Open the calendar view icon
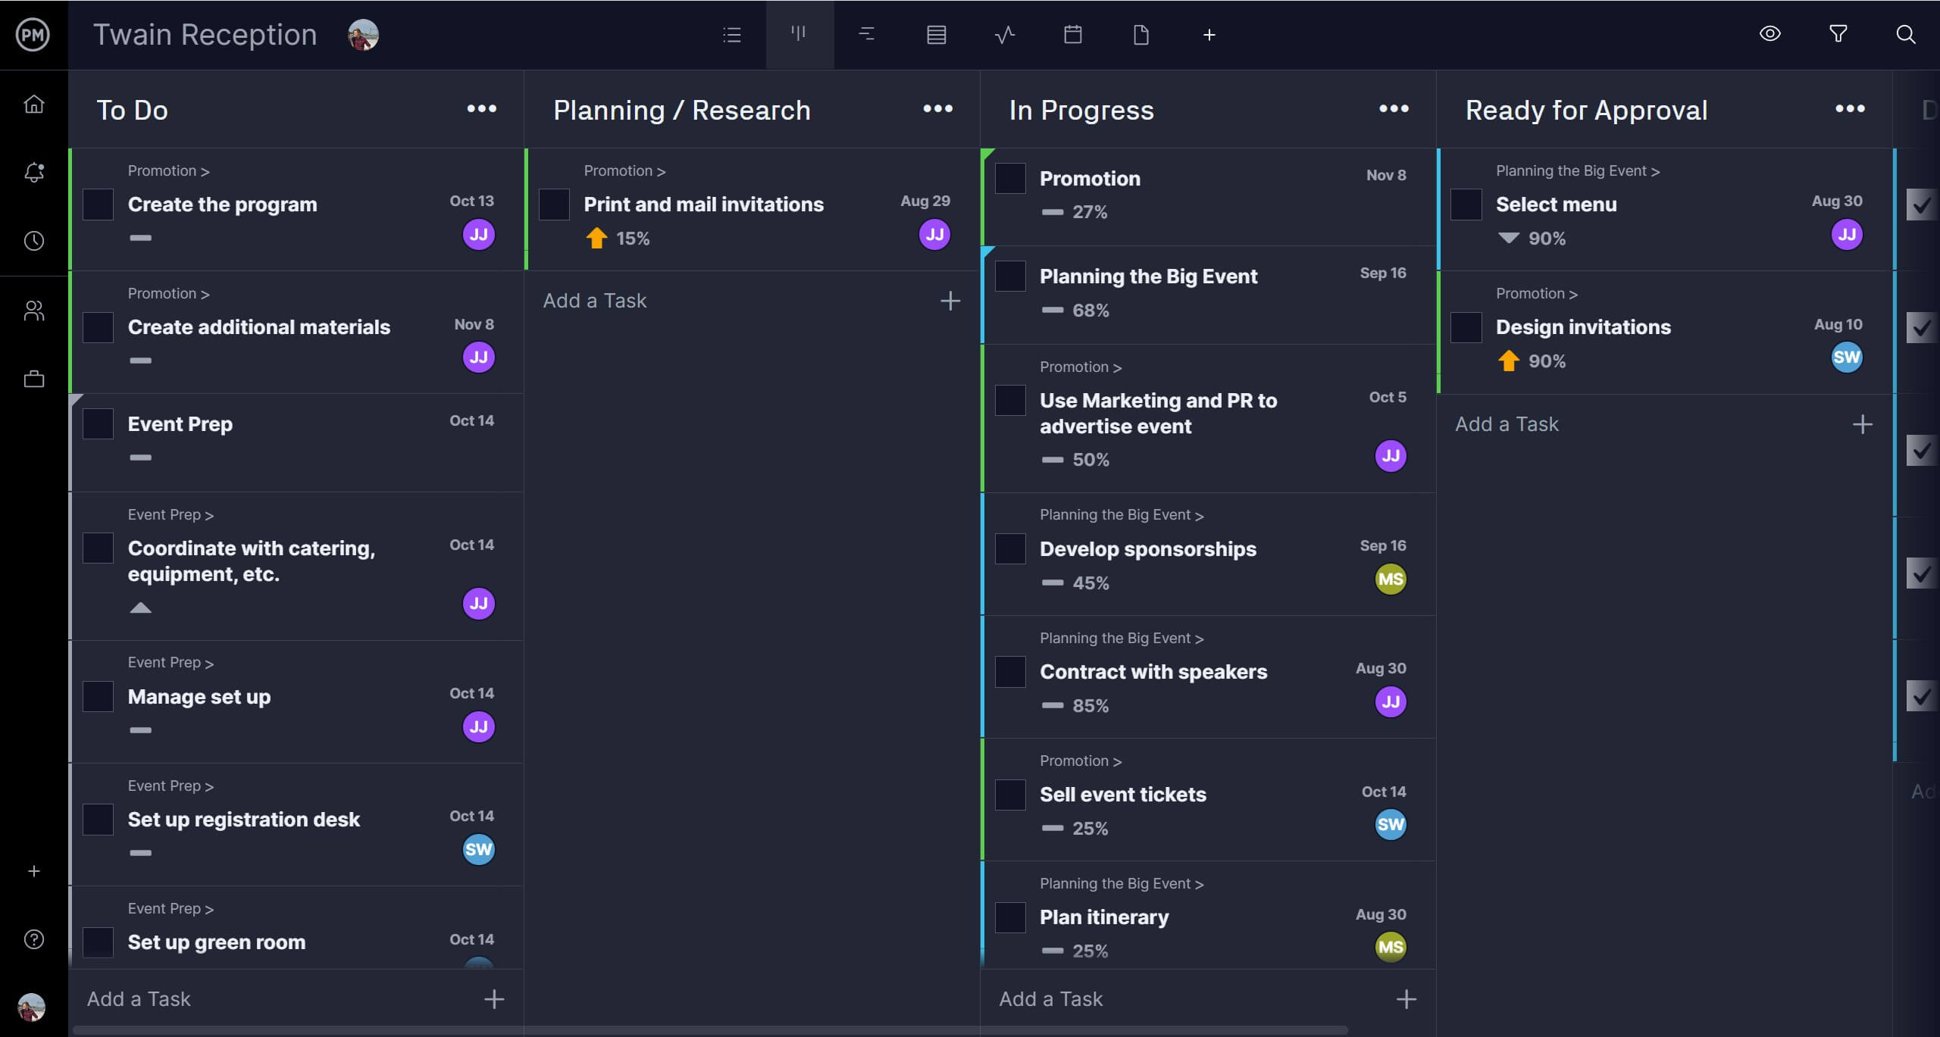Screen dimensions: 1940x1037 [1072, 35]
